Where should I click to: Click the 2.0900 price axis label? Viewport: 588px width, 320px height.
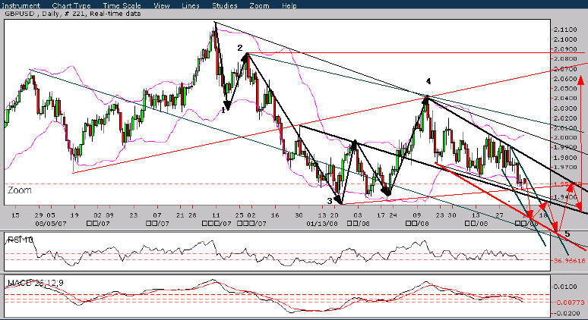(564, 49)
